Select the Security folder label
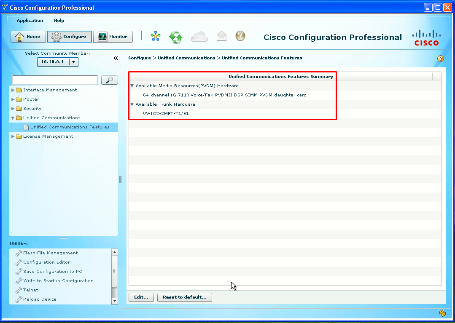The height and width of the screenshot is (323, 455). coord(32,108)
